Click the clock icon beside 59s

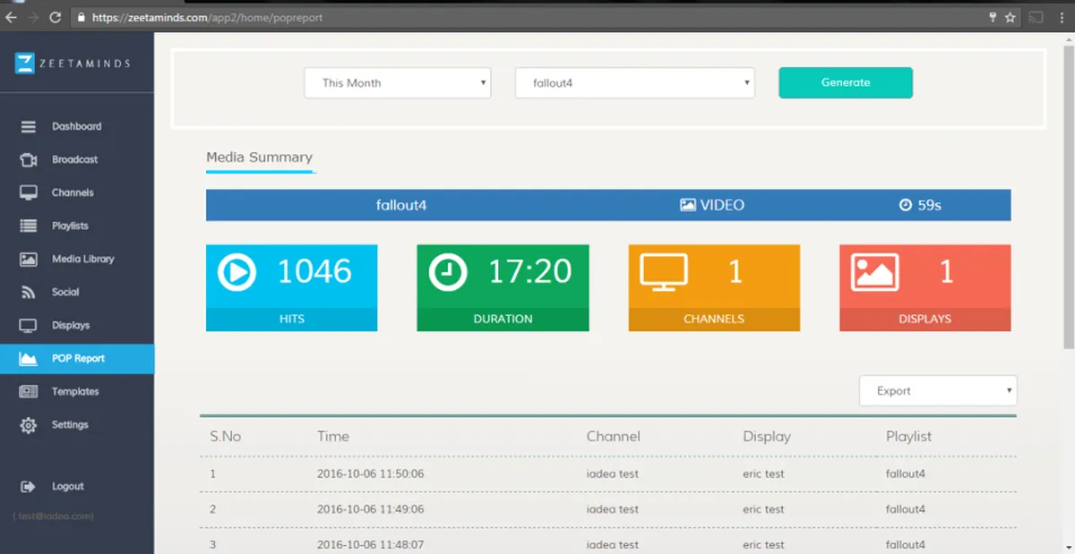pyautogui.click(x=906, y=205)
